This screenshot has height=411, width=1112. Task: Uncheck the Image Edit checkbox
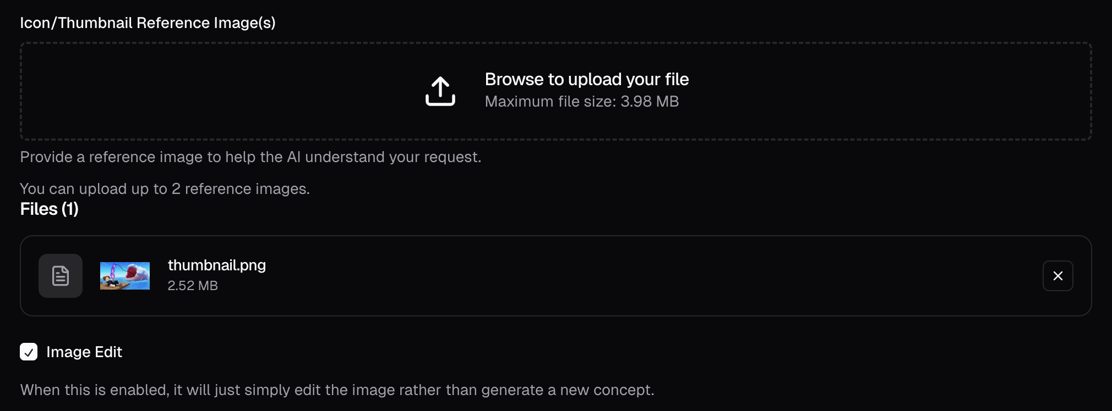coord(29,352)
